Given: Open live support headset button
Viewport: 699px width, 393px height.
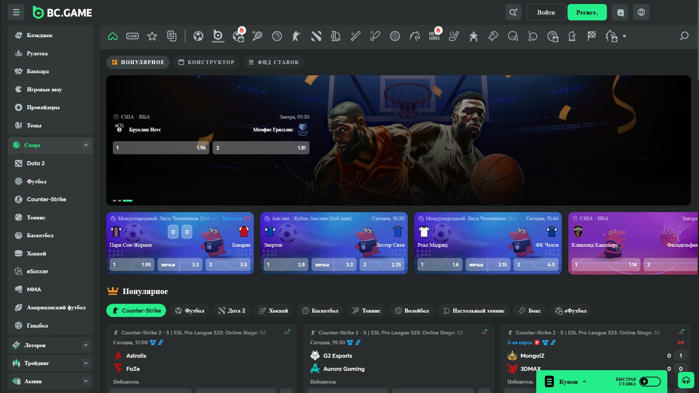Looking at the screenshot, I should pyautogui.click(x=686, y=381).
